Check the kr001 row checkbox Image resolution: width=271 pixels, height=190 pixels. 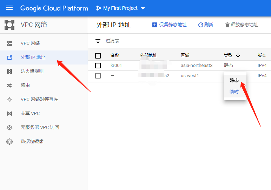(98, 66)
